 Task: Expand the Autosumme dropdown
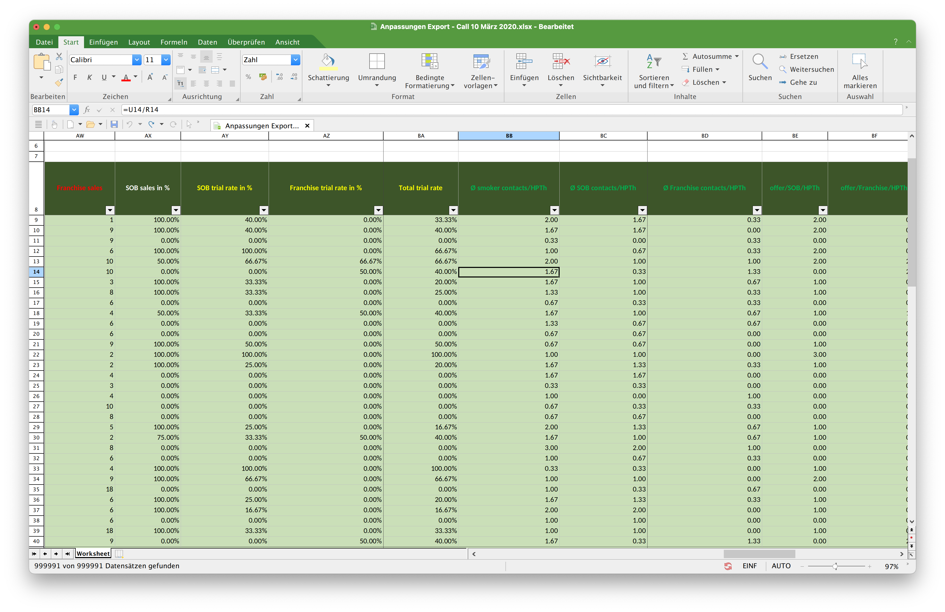point(737,56)
